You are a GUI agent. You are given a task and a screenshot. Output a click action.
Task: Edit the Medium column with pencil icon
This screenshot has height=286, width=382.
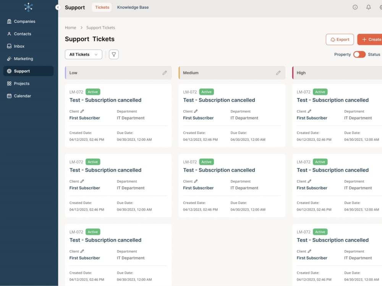278,73
